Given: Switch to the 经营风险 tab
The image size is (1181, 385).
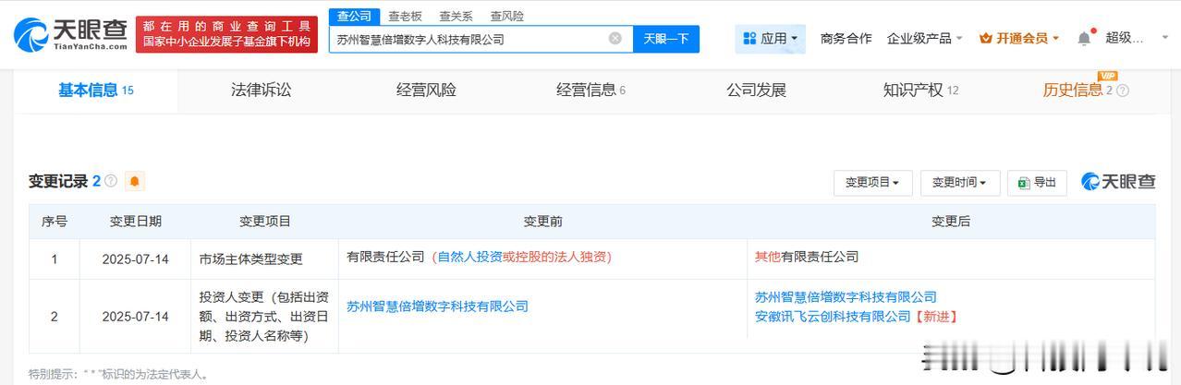Looking at the screenshot, I should coord(426,90).
